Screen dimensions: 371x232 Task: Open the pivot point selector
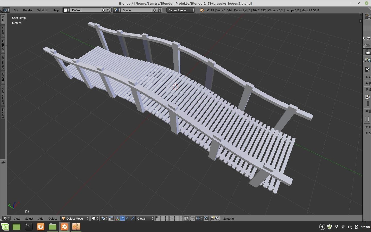click(104, 218)
